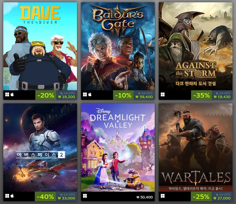Open the Against the Storm game cover
The width and height of the screenshot is (236, 204).
pyautogui.click(x=196, y=46)
